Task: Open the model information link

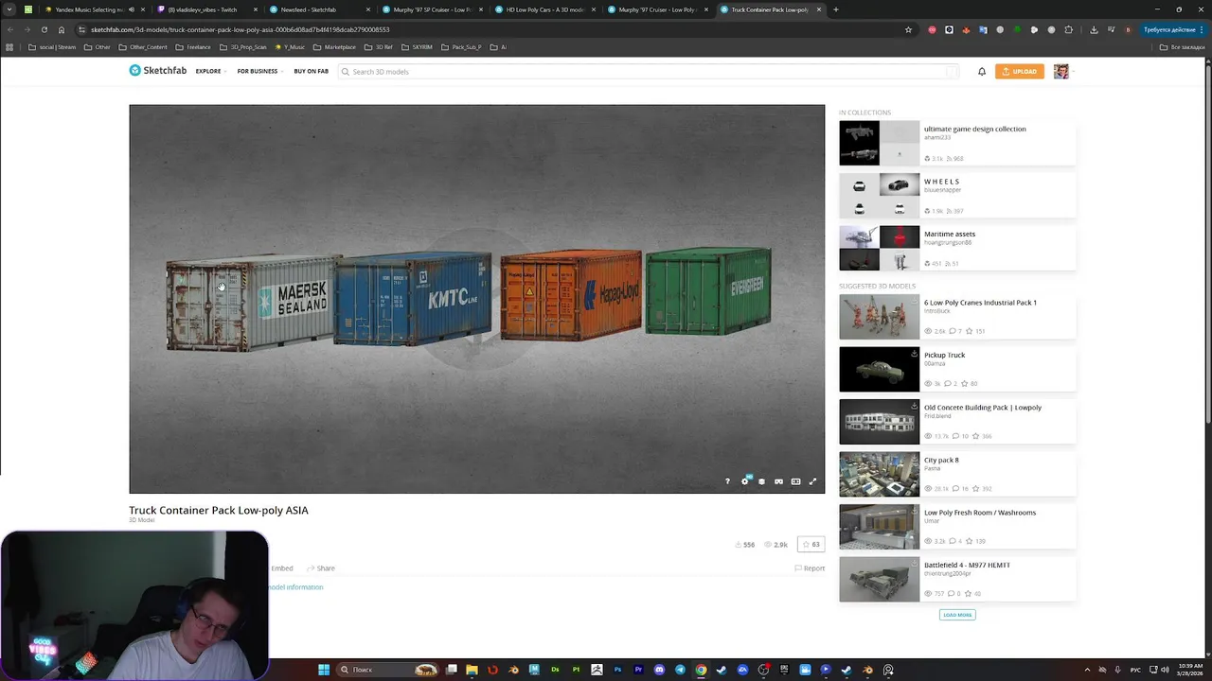Action: [294, 587]
